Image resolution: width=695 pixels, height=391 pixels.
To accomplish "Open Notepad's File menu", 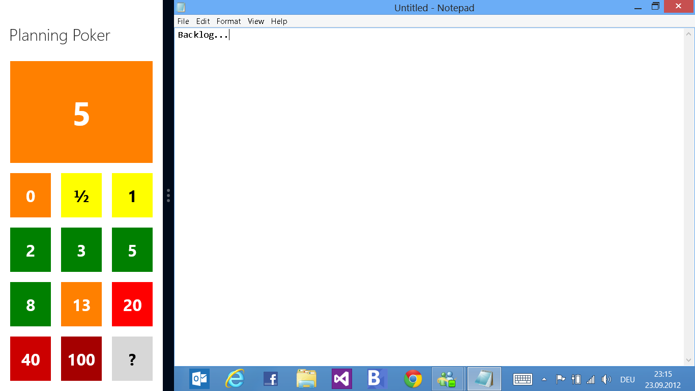I will click(183, 21).
